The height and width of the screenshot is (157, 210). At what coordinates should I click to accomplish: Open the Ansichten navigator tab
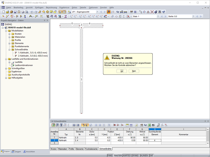(x=29, y=151)
